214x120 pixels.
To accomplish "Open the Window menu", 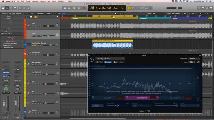I will point(61,1).
